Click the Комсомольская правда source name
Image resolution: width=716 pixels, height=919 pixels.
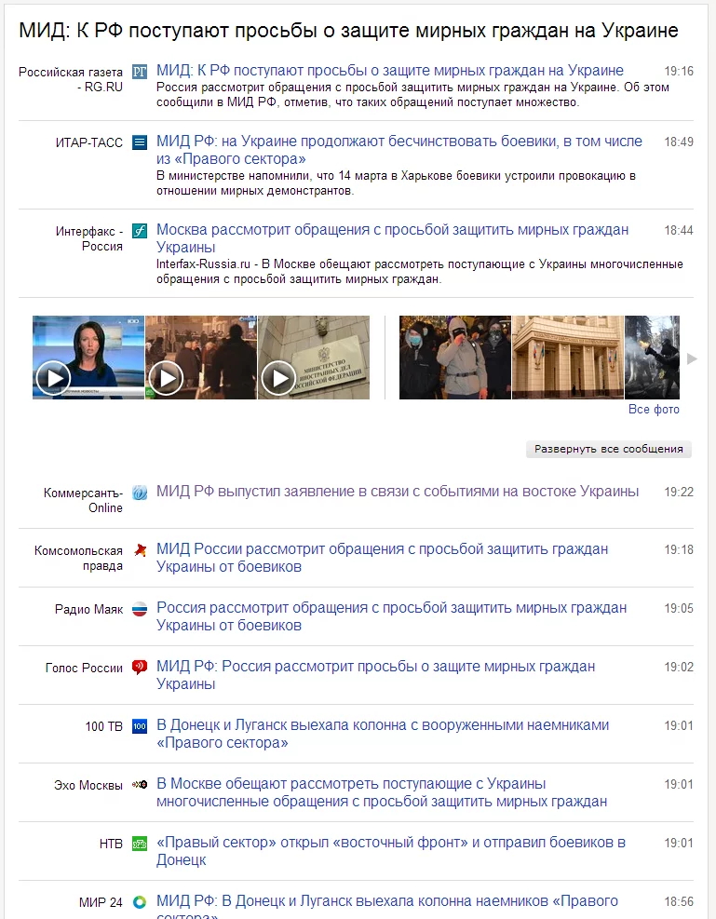pos(78,558)
